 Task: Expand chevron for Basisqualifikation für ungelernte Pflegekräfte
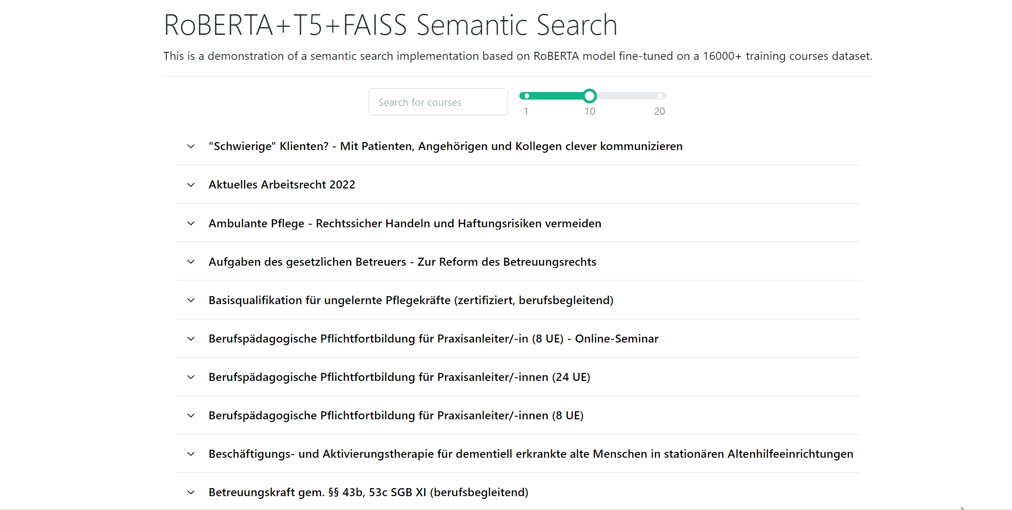click(x=191, y=300)
